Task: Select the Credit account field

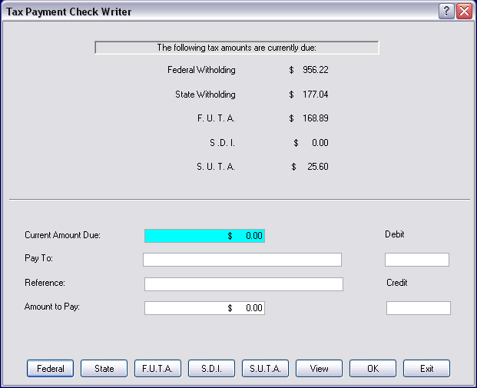Action: coord(418,308)
